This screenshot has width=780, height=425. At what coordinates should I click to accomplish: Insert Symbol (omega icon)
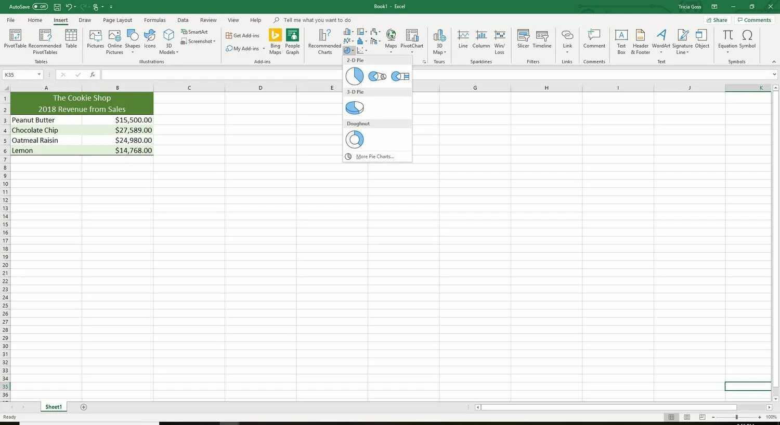pos(747,39)
